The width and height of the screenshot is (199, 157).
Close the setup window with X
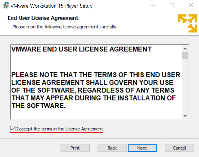(191, 5)
